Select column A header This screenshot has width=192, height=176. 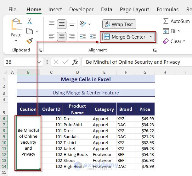point(12,72)
